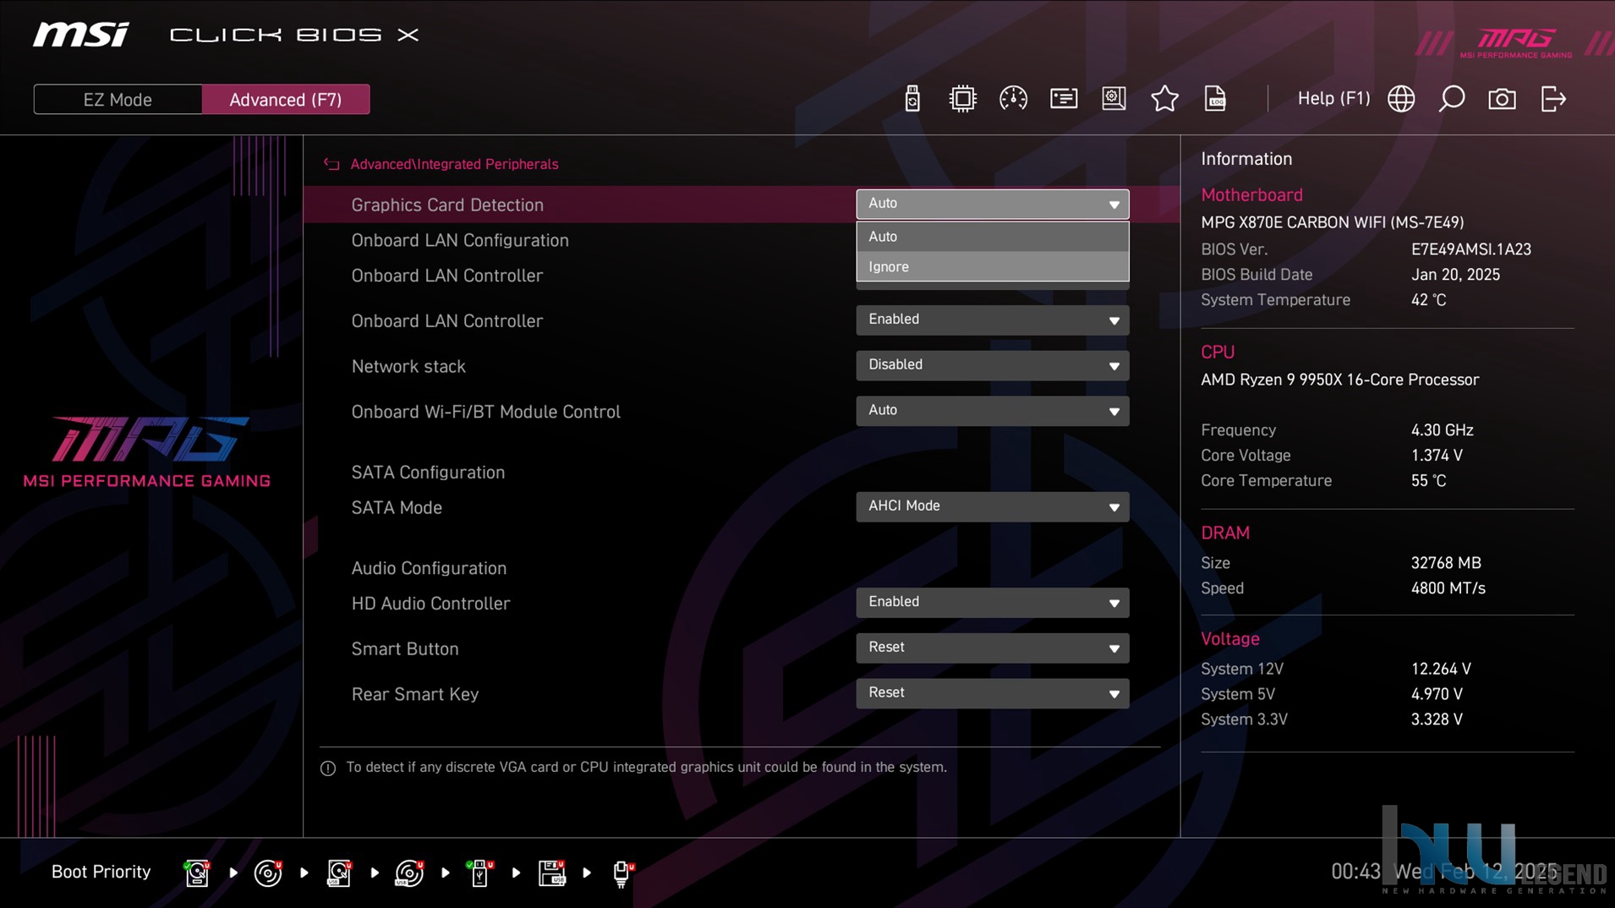
Task: Click Boot Priority label
Action: point(101,872)
